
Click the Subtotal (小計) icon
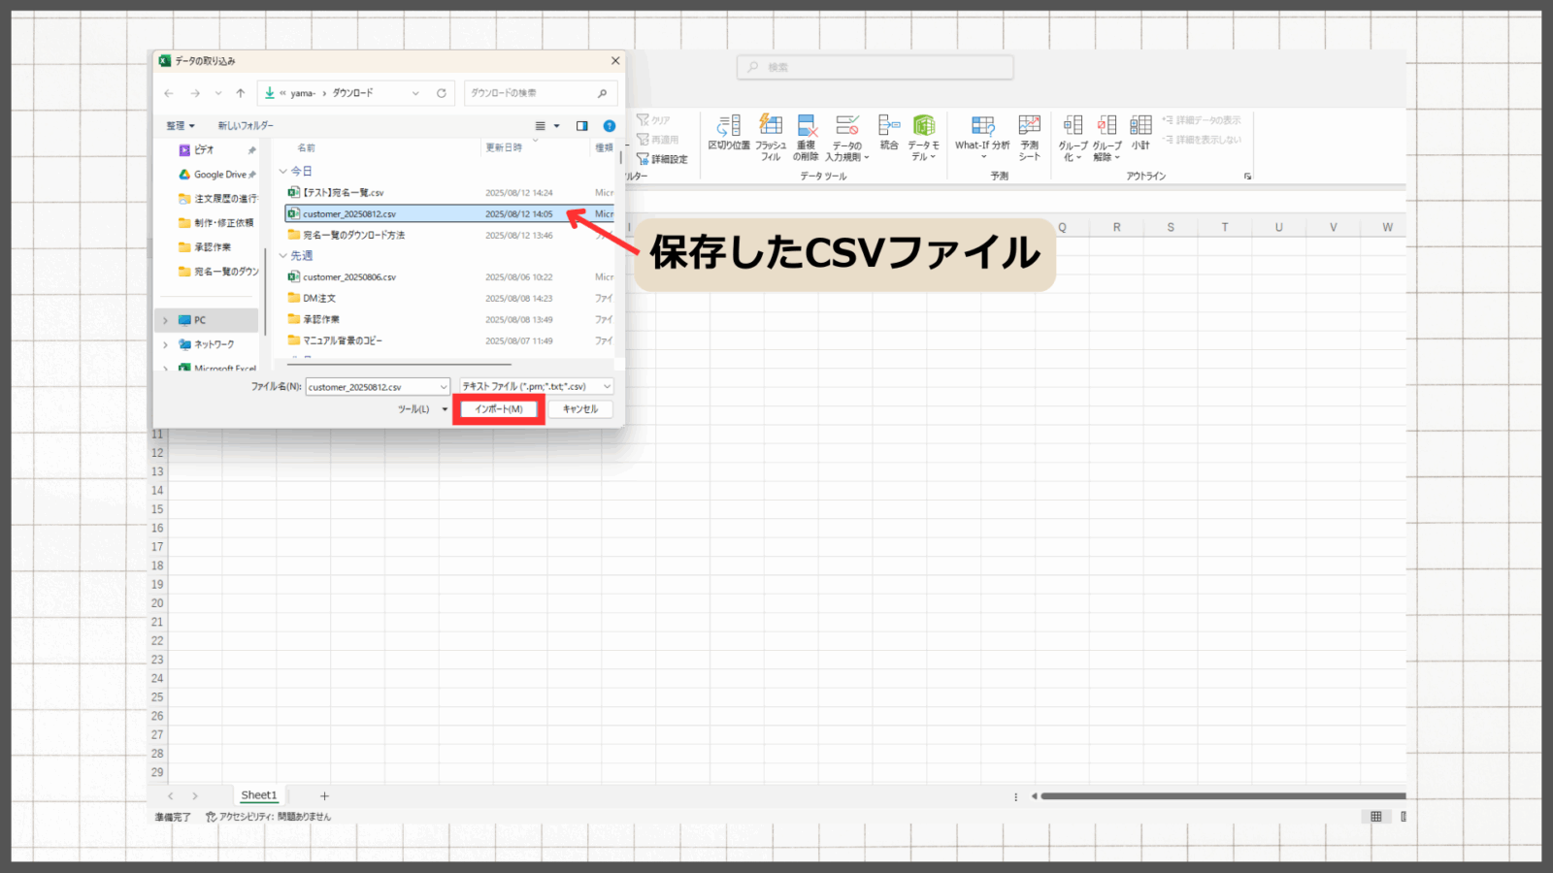[x=1140, y=126]
